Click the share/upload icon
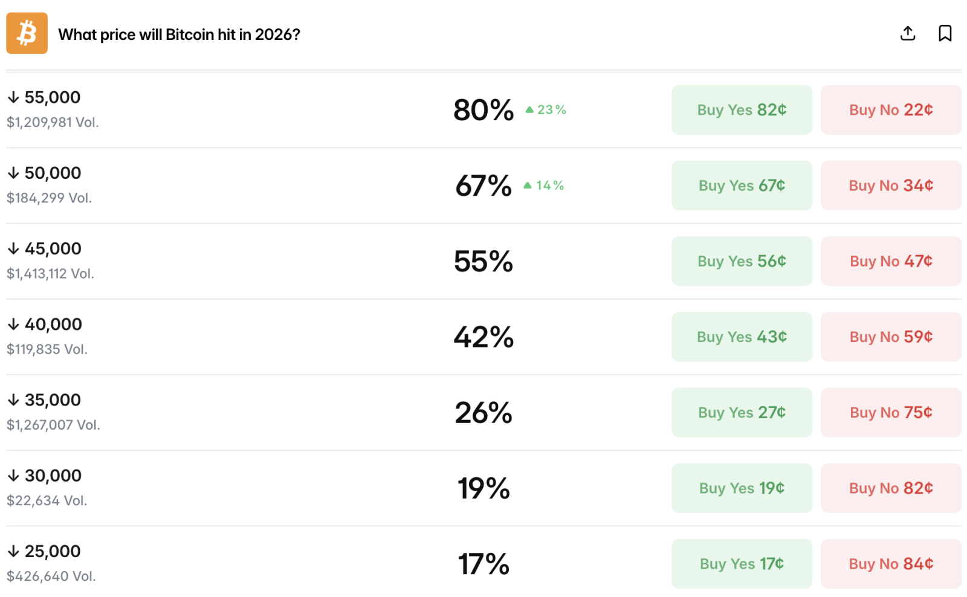Image resolution: width=967 pixels, height=597 pixels. point(907,33)
